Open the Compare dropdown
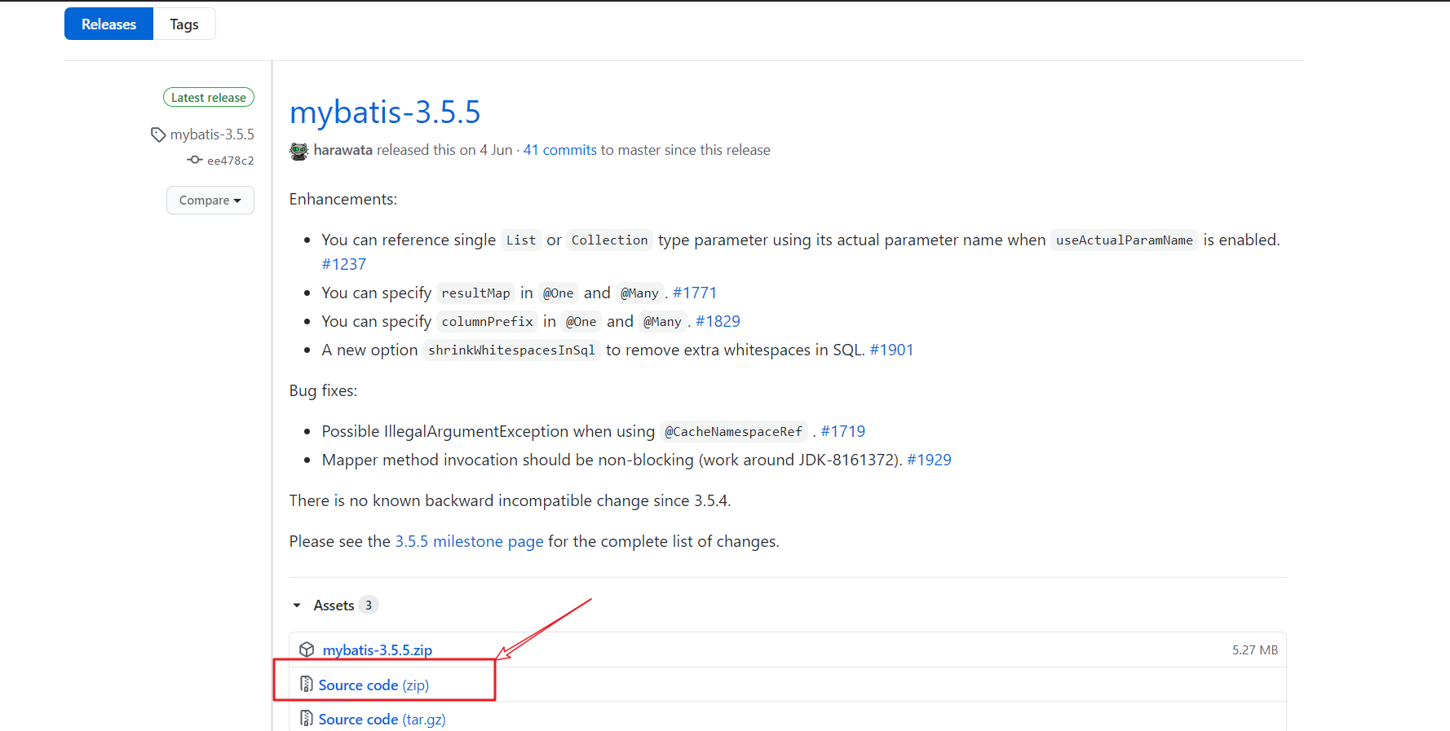The image size is (1450, 731). click(210, 200)
